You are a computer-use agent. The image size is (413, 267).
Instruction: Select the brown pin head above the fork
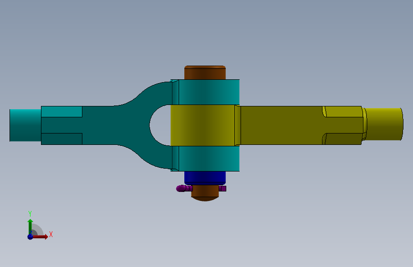coord(205,73)
